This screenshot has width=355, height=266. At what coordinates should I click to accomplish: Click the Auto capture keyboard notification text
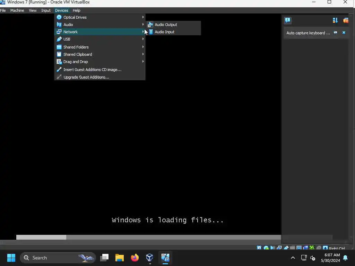point(308,33)
